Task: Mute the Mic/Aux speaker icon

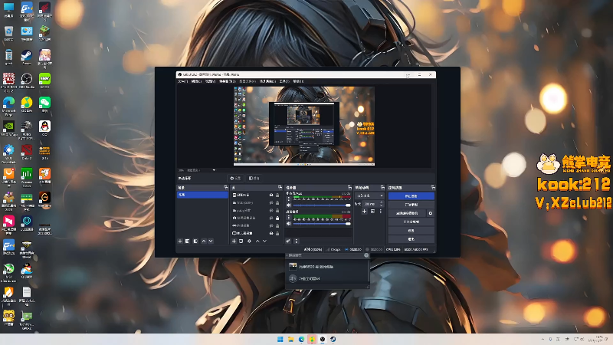Action: tap(289, 205)
